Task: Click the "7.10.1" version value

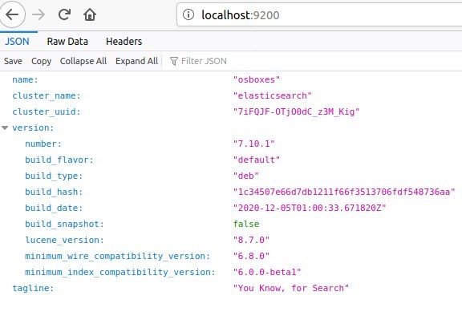Action: pyautogui.click(x=253, y=144)
